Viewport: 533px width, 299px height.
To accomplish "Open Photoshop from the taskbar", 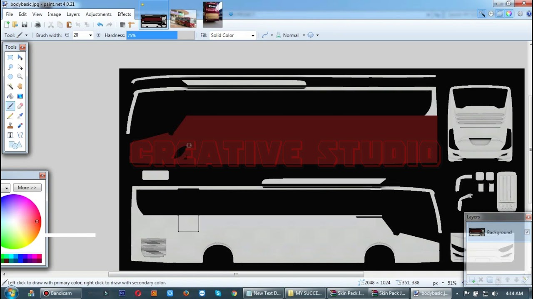I will tap(122, 293).
